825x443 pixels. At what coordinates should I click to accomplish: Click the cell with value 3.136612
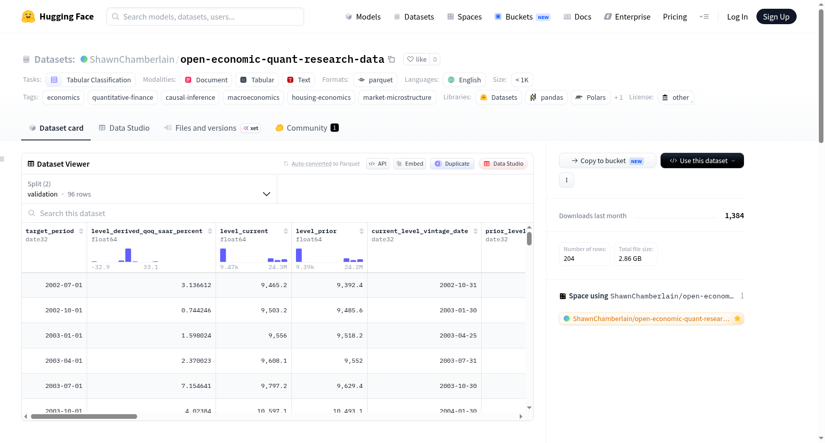pyautogui.click(x=152, y=285)
